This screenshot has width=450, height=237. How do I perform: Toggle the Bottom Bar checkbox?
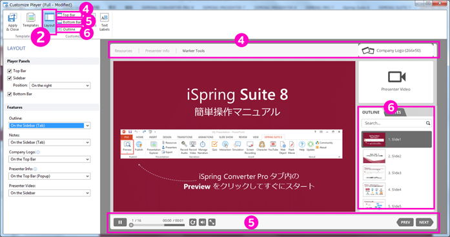point(10,94)
